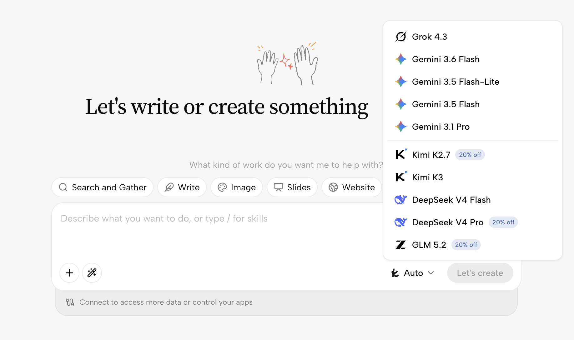Choose Kimi K2.7 model
This screenshot has width=574, height=340.
[473, 155]
